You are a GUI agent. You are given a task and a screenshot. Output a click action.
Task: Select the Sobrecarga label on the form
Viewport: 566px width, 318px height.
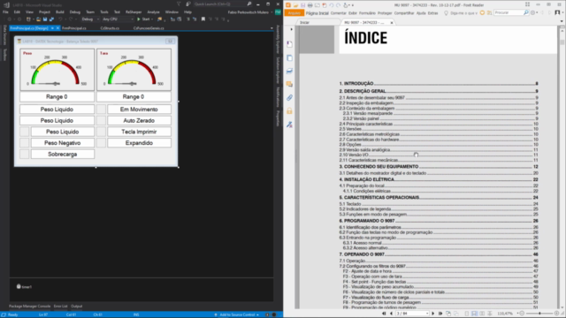(x=63, y=154)
